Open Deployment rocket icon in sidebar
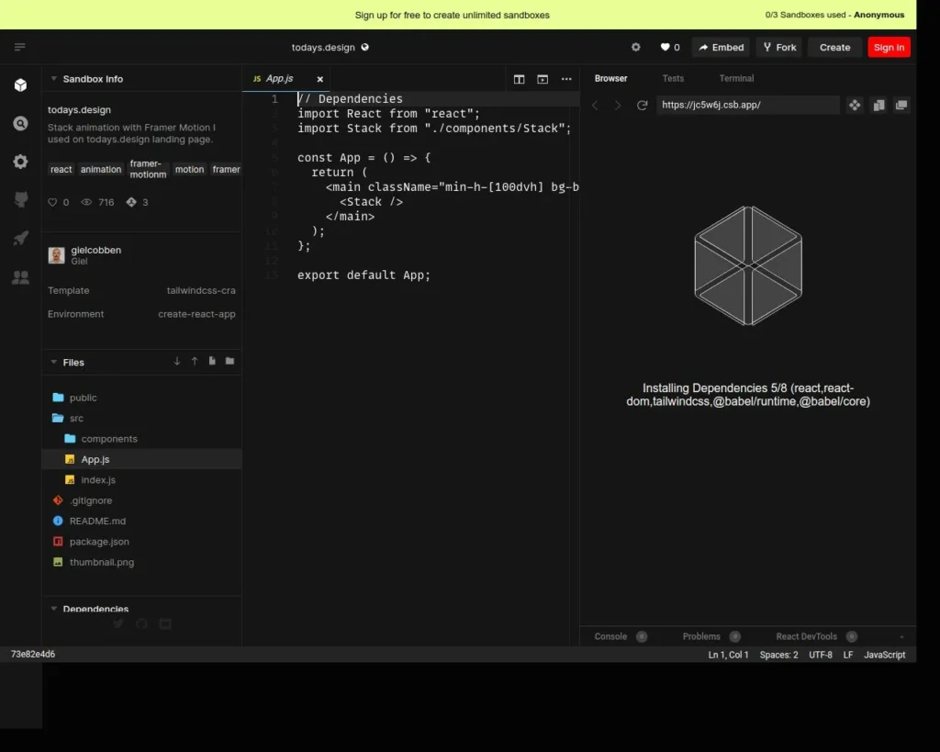The height and width of the screenshot is (752, 940). [x=20, y=238]
